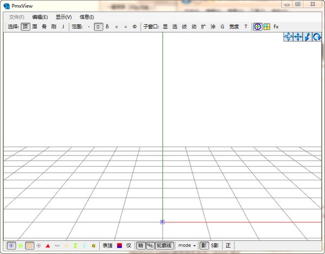This screenshot has height=254, width=325.
Task: Open the mode dropdown
Action: point(187,246)
